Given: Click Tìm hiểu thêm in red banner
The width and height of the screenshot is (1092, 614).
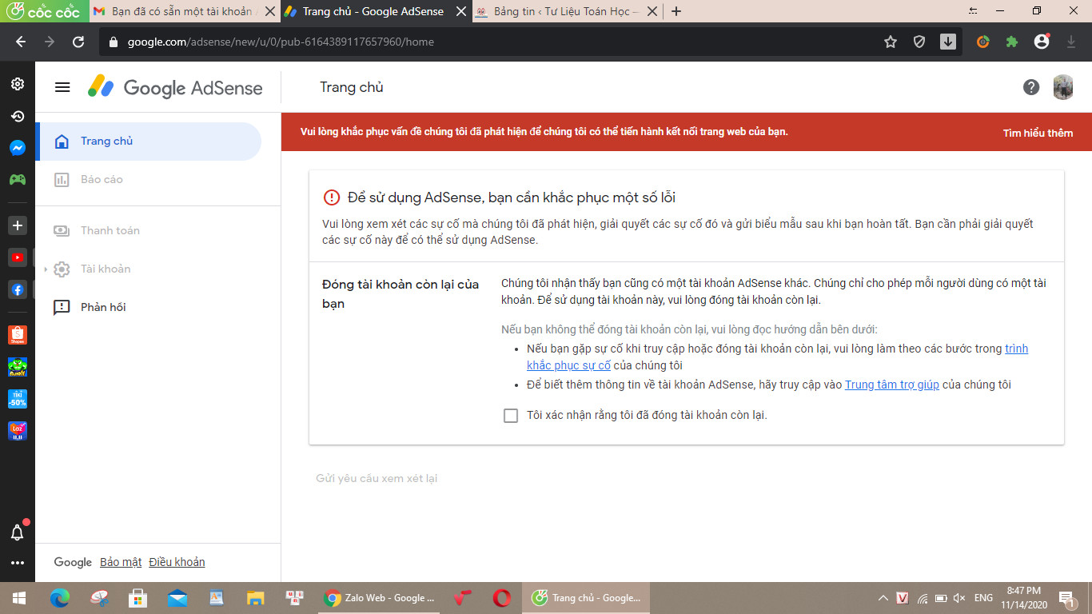Looking at the screenshot, I should 1038,133.
